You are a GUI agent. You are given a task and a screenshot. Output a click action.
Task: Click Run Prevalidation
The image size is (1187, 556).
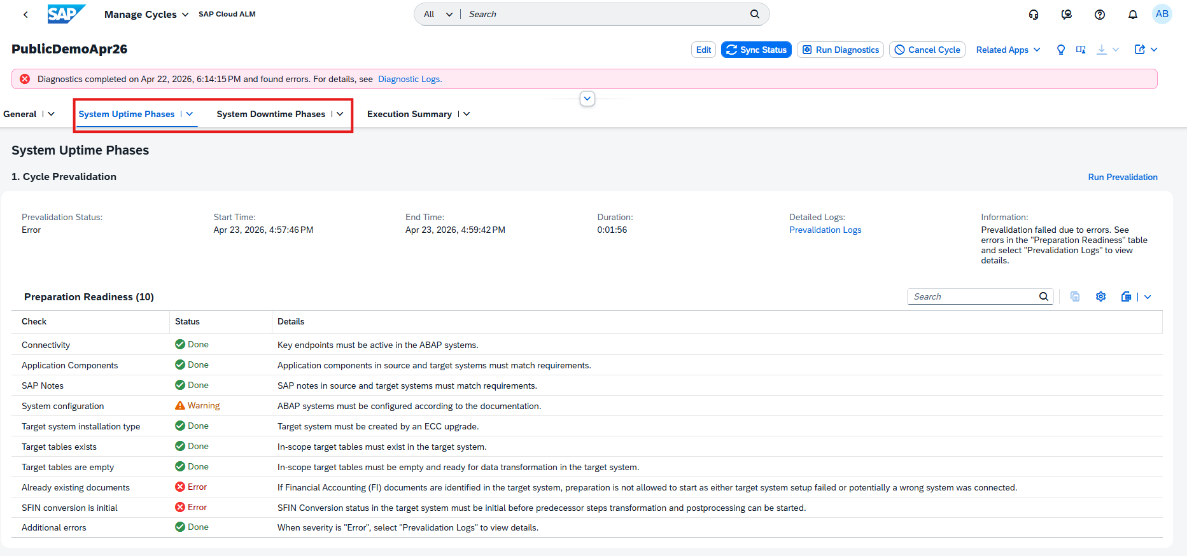pyautogui.click(x=1123, y=177)
